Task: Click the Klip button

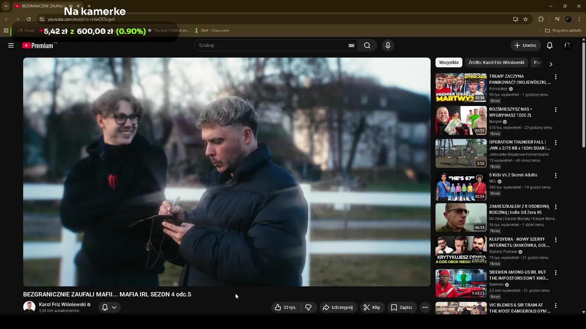Action: point(372,308)
